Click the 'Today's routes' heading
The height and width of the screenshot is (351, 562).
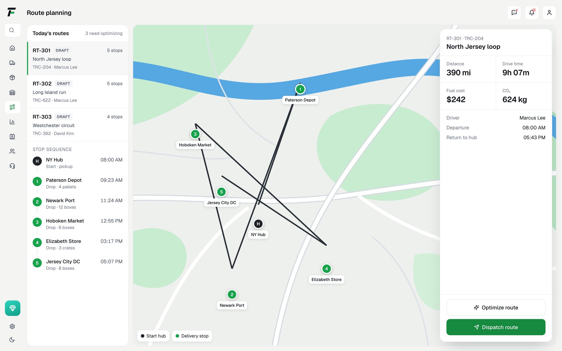click(x=51, y=33)
